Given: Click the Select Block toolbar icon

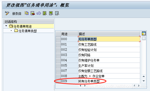Looking at the screenshot, I should click(x=51, y=13).
